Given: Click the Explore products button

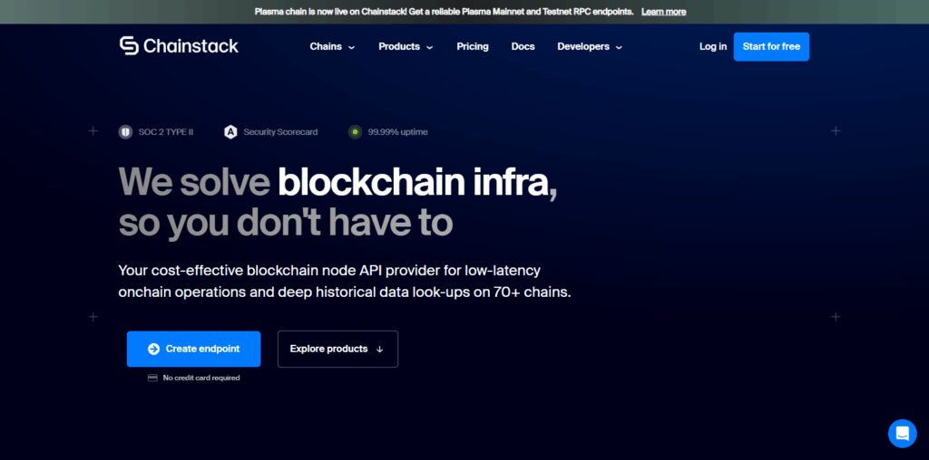Looking at the screenshot, I should coord(337,349).
